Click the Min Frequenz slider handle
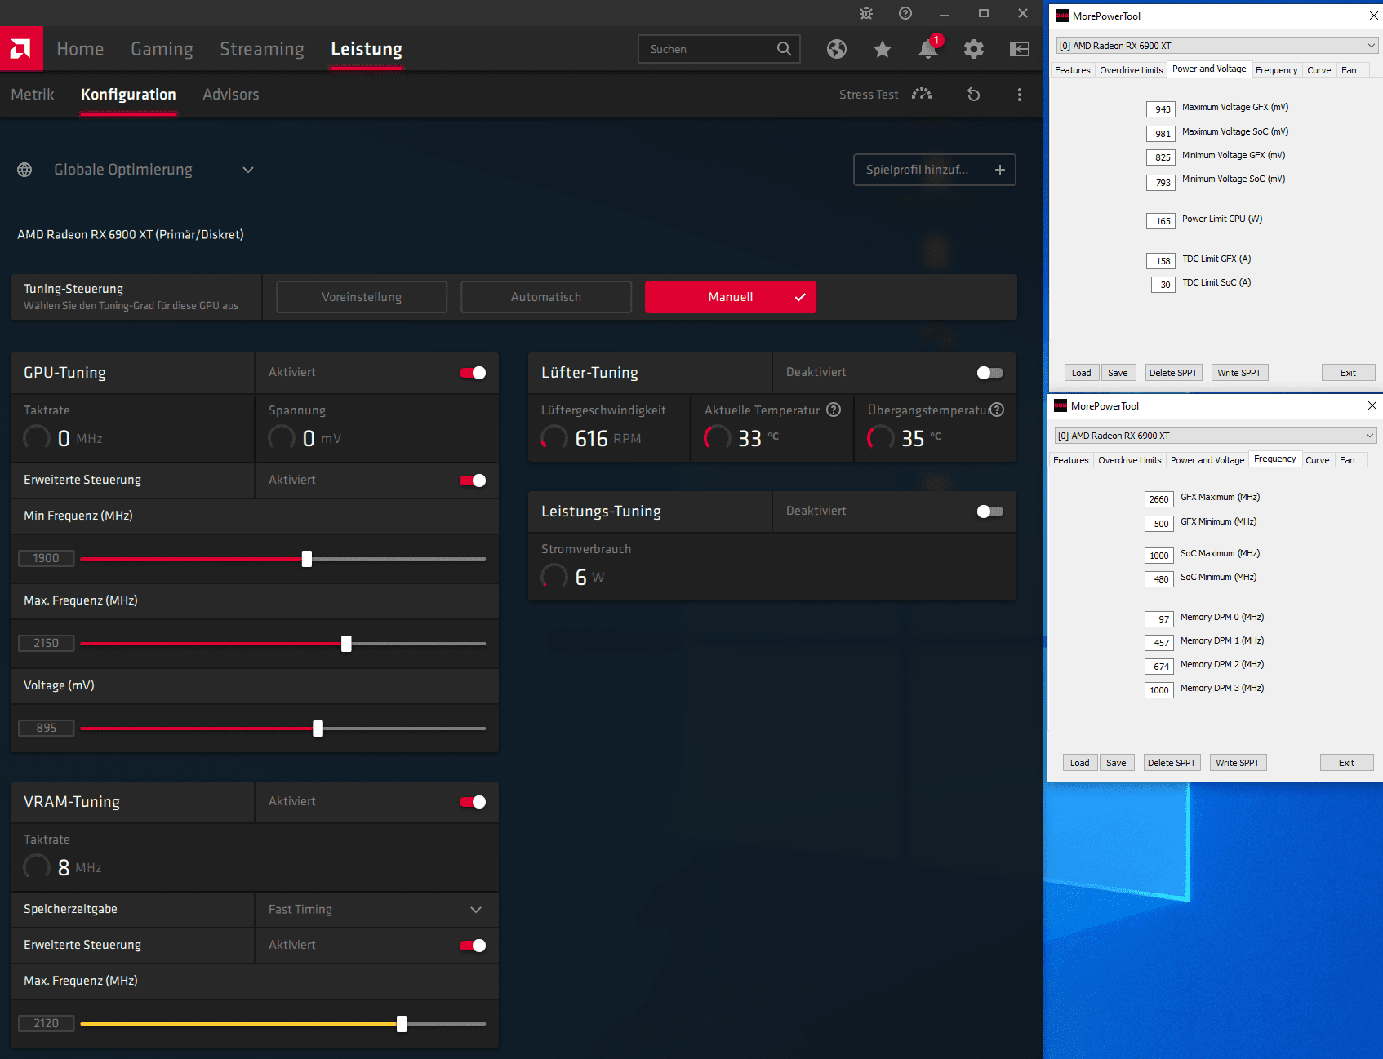The width and height of the screenshot is (1383, 1059). click(x=307, y=559)
